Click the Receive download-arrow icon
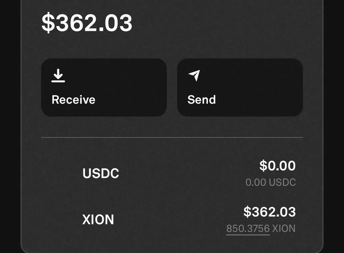Viewport: 344px width, 253px height. point(58,76)
